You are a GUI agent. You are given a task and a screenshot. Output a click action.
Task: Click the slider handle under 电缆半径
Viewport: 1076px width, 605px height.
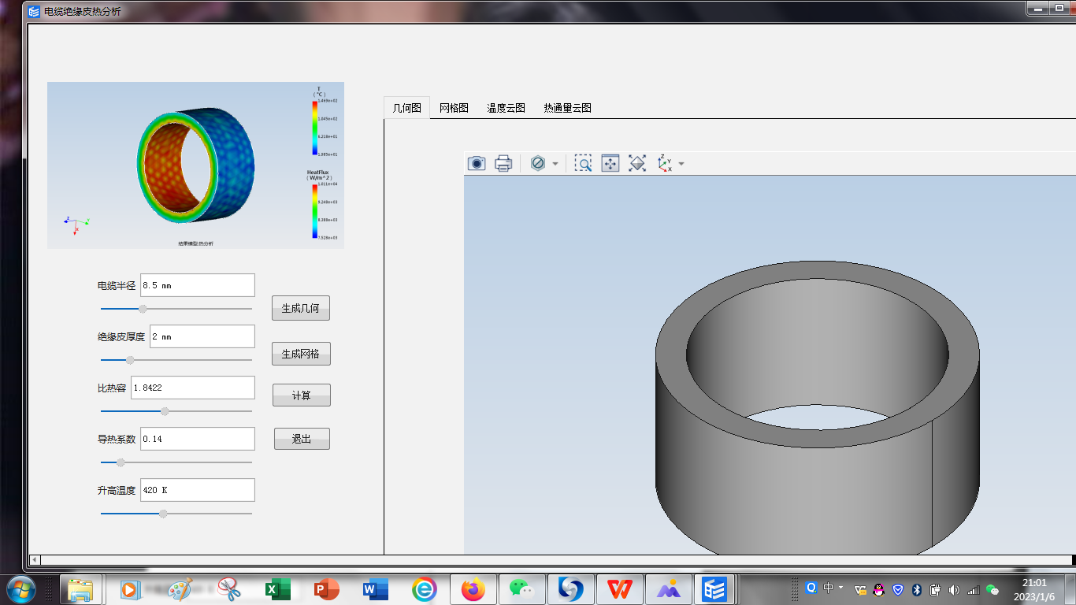[x=143, y=309]
